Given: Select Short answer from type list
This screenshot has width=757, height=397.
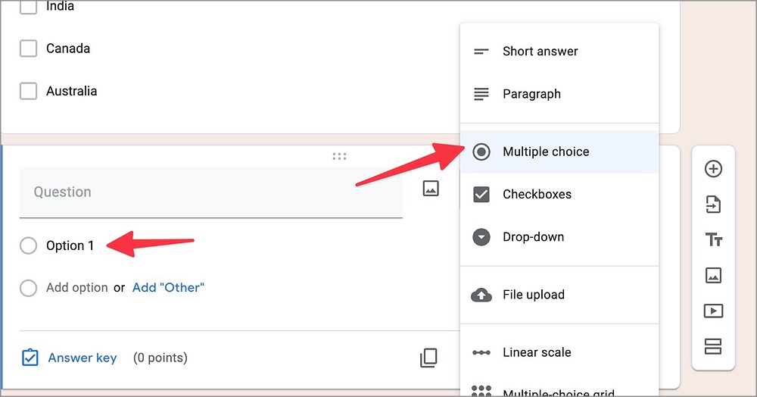Looking at the screenshot, I should tap(540, 52).
